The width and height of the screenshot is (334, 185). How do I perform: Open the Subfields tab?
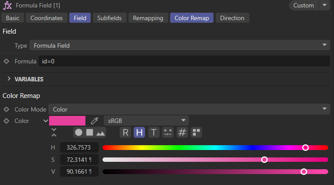(x=110, y=18)
